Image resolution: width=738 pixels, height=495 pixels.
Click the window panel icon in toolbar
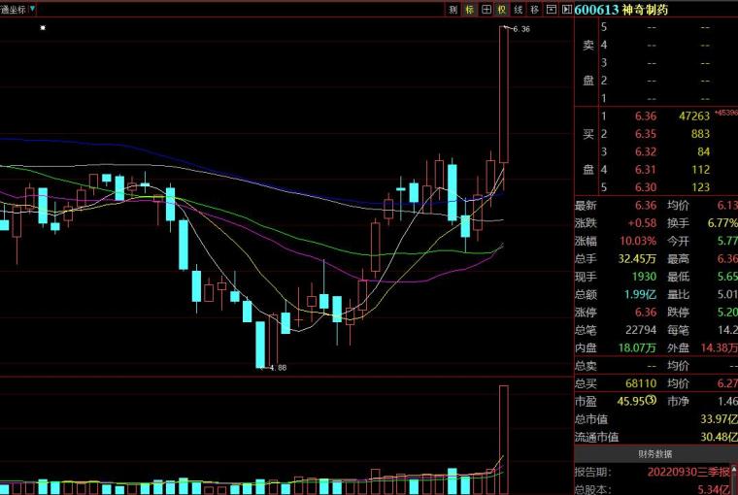coord(550,10)
